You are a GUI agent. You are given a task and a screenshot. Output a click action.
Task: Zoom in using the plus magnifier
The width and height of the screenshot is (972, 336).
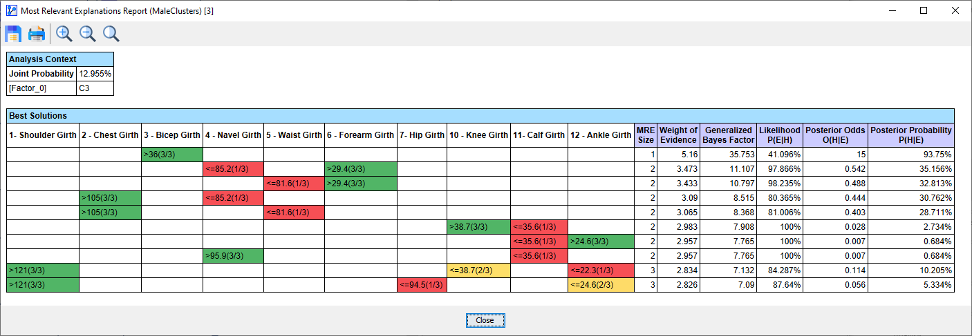pyautogui.click(x=64, y=34)
